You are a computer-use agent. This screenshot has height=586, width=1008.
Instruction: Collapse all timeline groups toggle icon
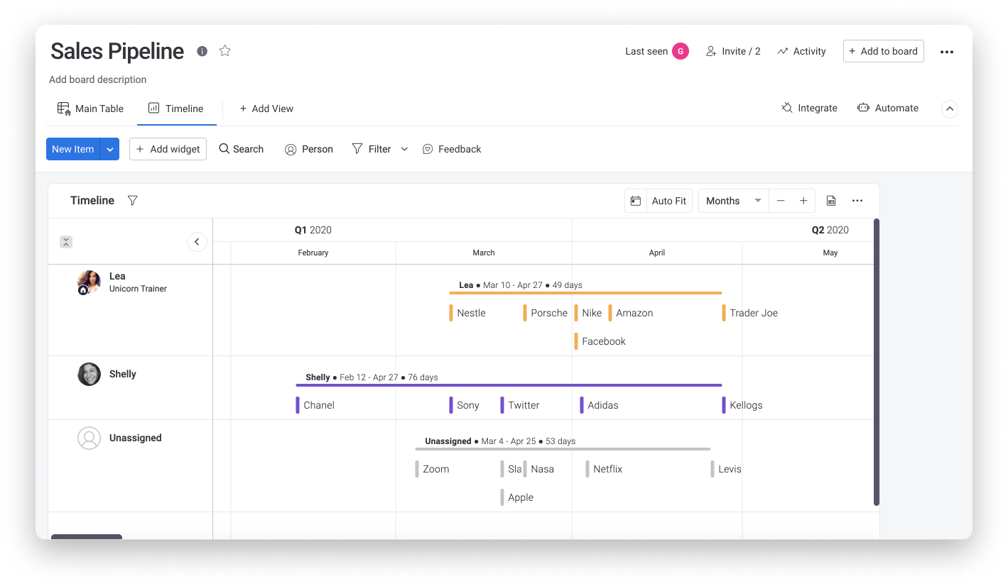coord(66,242)
